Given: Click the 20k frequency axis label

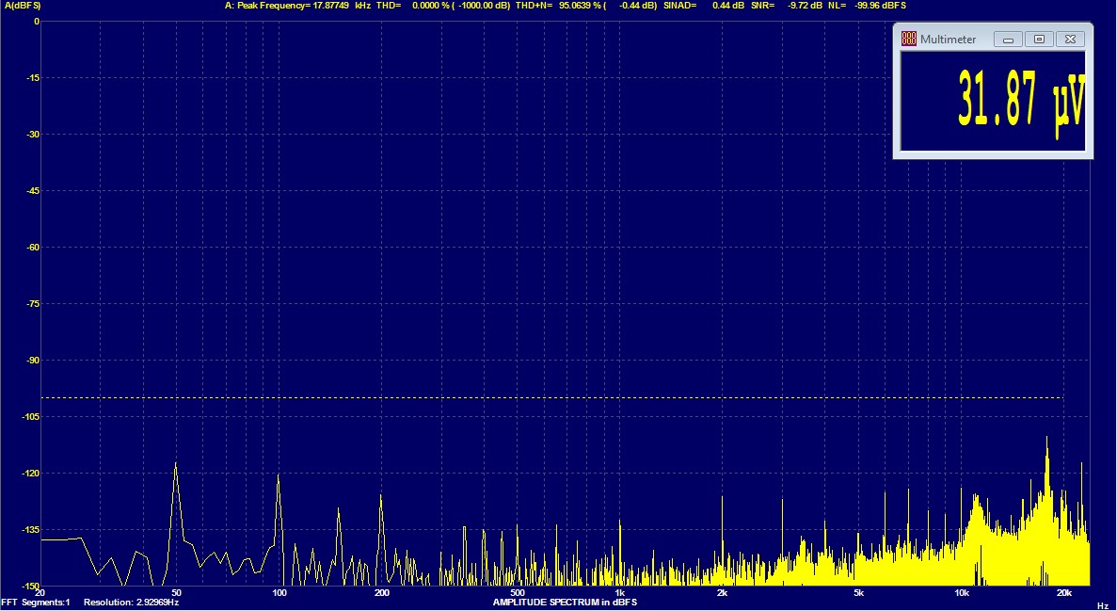Looking at the screenshot, I should (x=1064, y=593).
